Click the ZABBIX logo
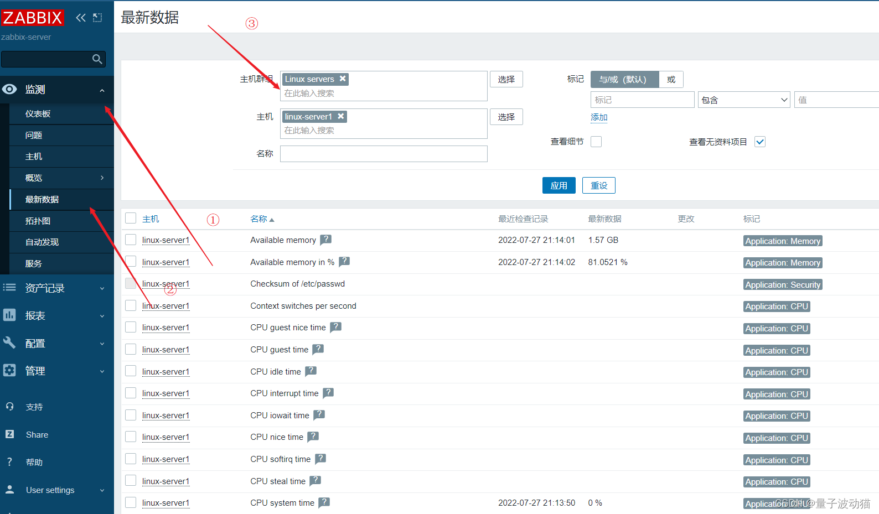 tap(32, 18)
